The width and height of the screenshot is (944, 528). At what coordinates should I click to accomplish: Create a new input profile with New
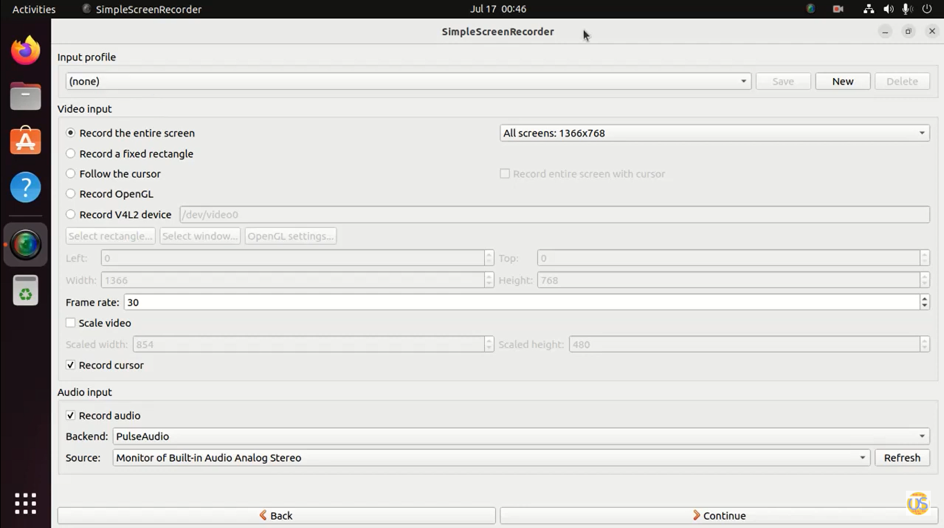coord(842,81)
